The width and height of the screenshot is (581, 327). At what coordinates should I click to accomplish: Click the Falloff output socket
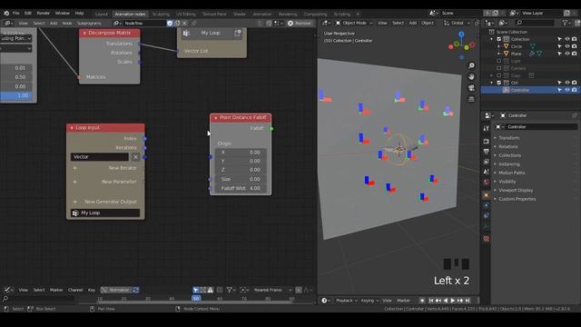[x=271, y=129]
